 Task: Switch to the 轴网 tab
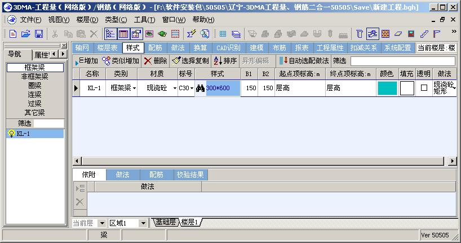click(82, 48)
